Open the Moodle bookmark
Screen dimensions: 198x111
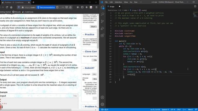16,12
